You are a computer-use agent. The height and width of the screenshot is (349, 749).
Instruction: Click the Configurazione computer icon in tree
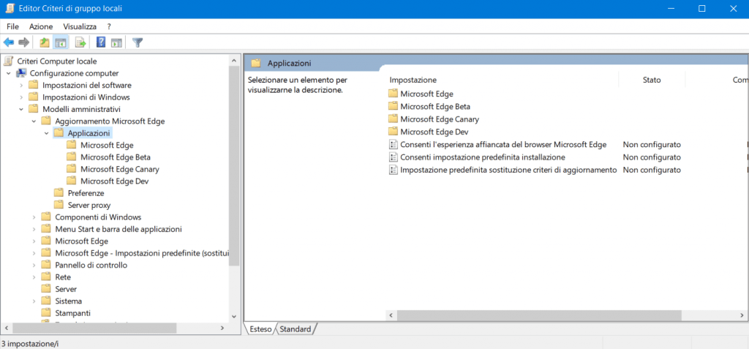point(21,73)
